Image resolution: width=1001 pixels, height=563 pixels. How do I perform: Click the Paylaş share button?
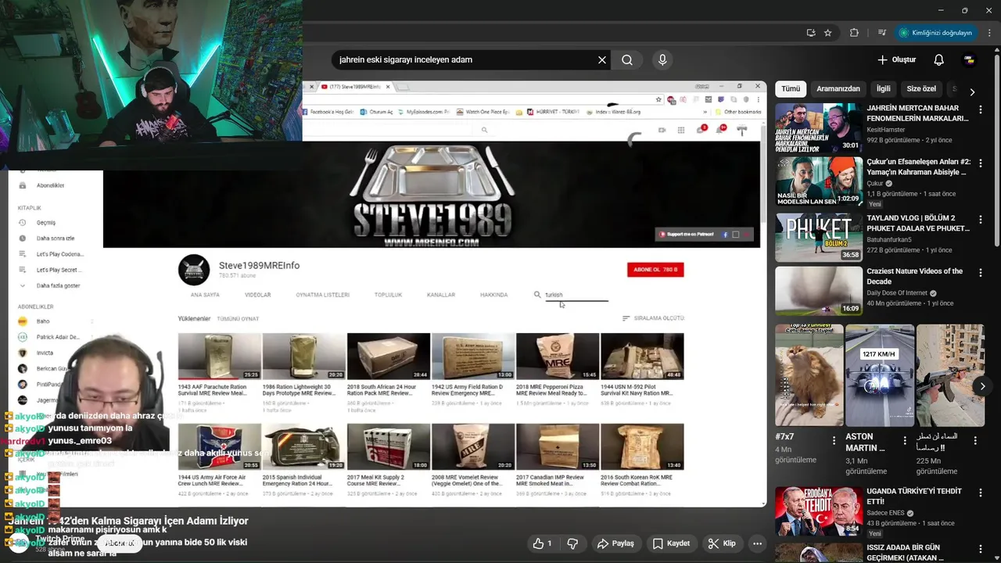point(615,543)
